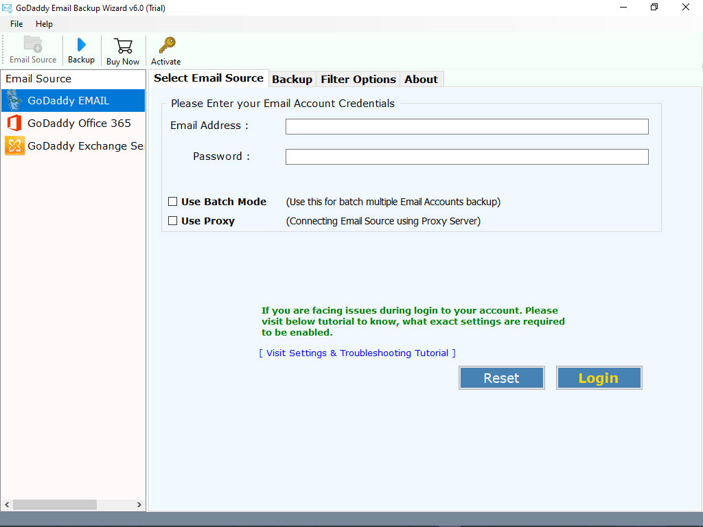Screen dimensions: 703x527
Task: Open the About tab
Action: 421,80
